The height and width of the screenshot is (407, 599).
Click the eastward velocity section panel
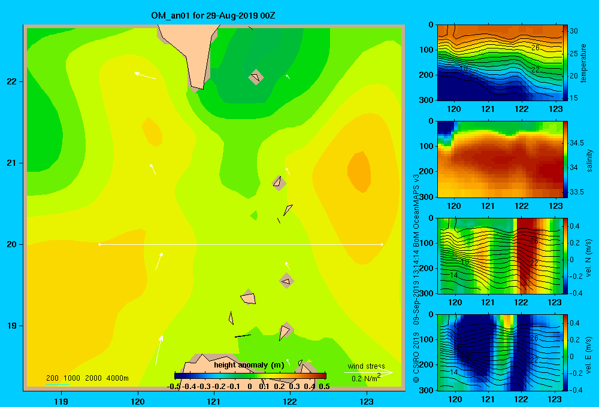tap(500, 352)
